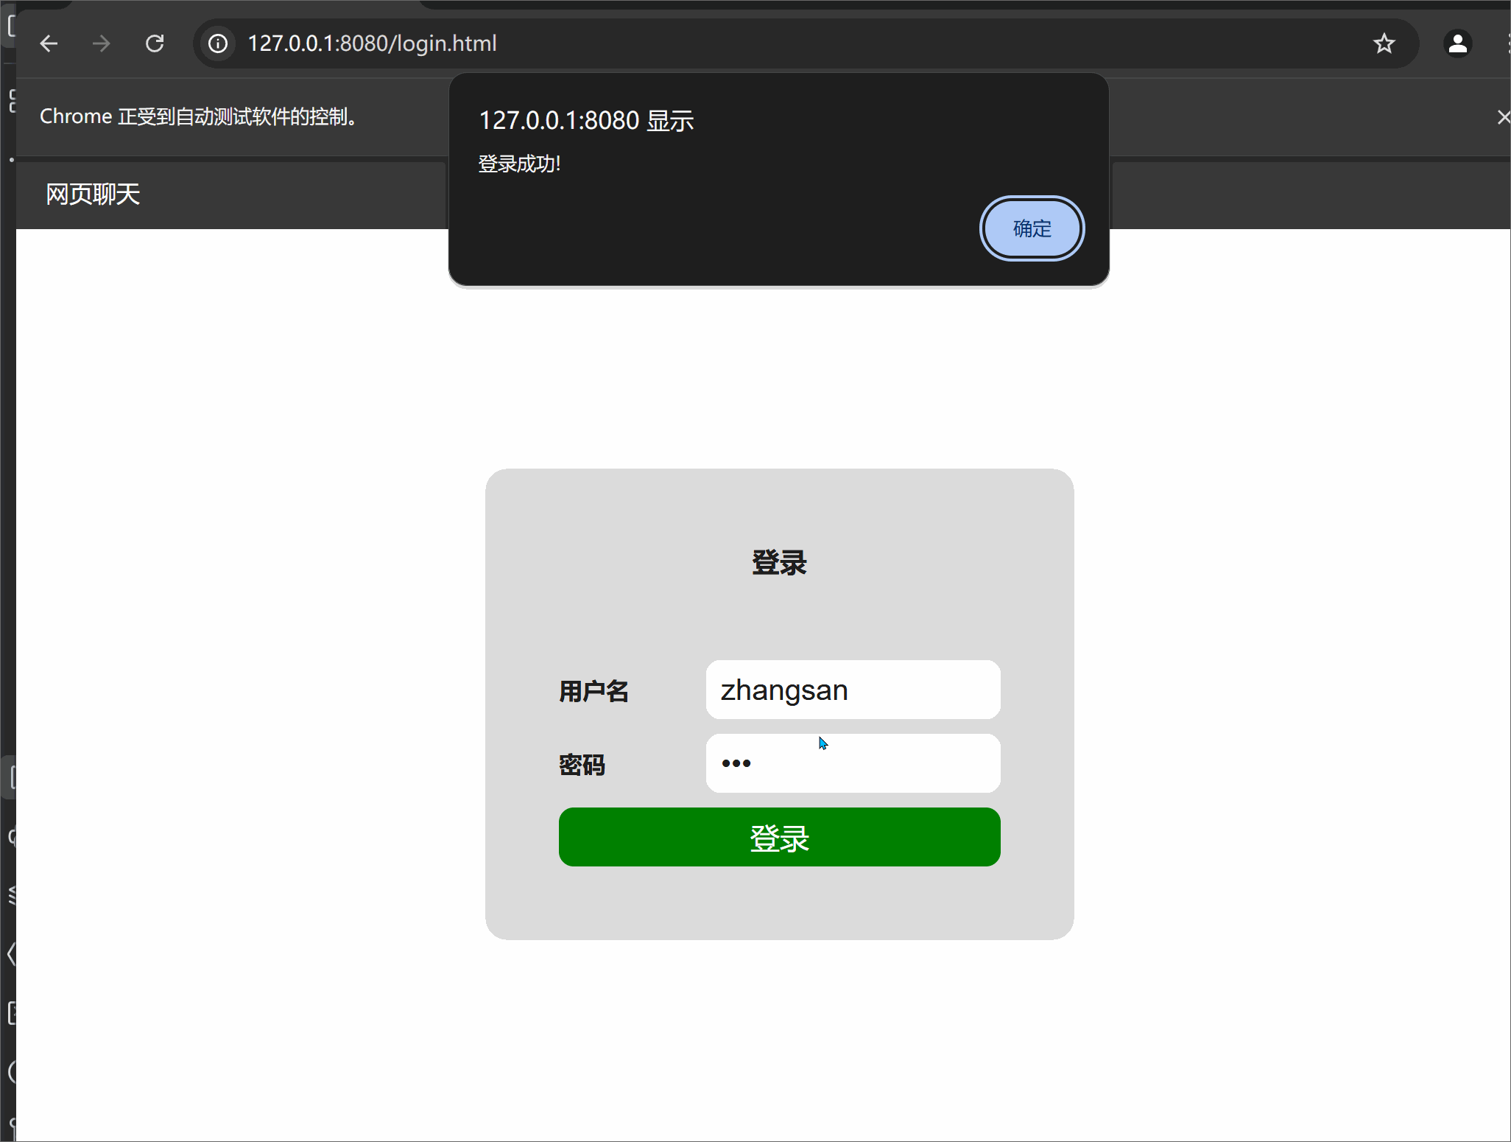Click the 用户名 field label

tap(594, 691)
